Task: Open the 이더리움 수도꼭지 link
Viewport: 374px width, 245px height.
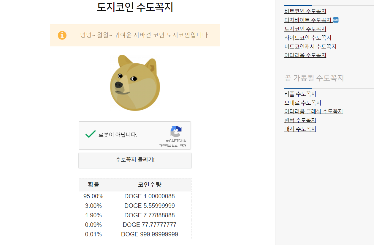Action: click(305, 55)
